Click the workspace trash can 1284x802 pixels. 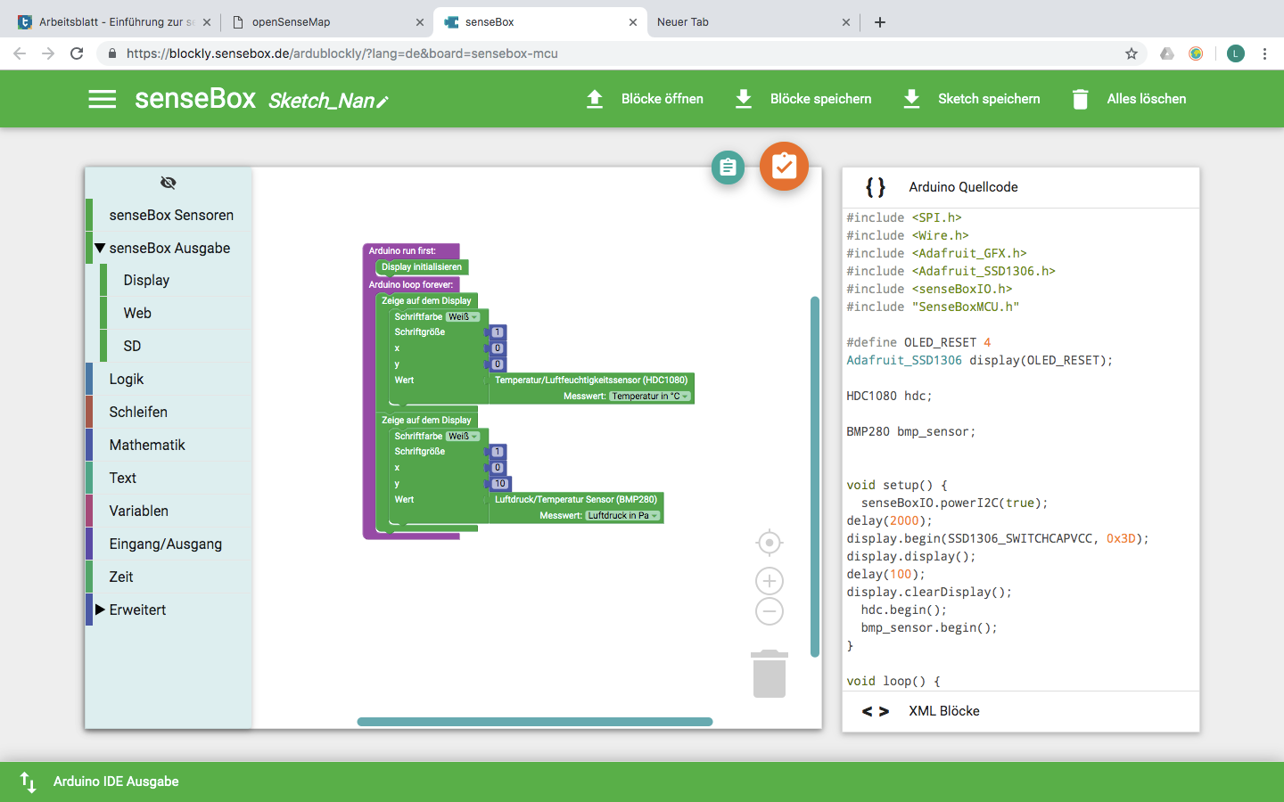769,674
